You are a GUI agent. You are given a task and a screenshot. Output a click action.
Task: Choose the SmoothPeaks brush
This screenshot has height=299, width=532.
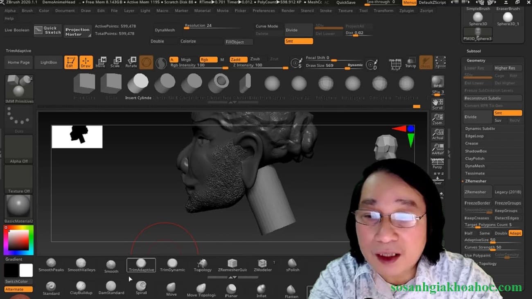51,265
